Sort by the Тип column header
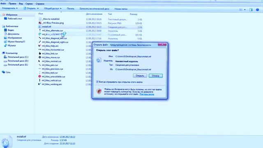The height and width of the screenshot is (148, 263). point(110,14)
